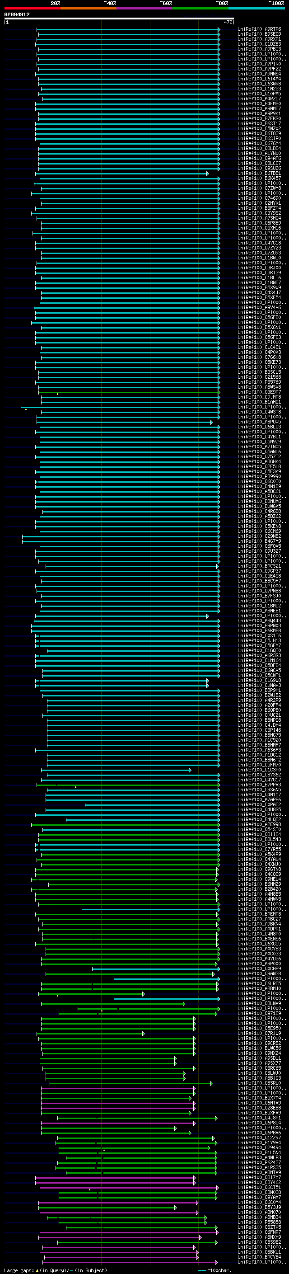This screenshot has width=289, height=1274.
Task: Click alignment bar of UniRef100_B6TBE1
Action: click(x=121, y=174)
